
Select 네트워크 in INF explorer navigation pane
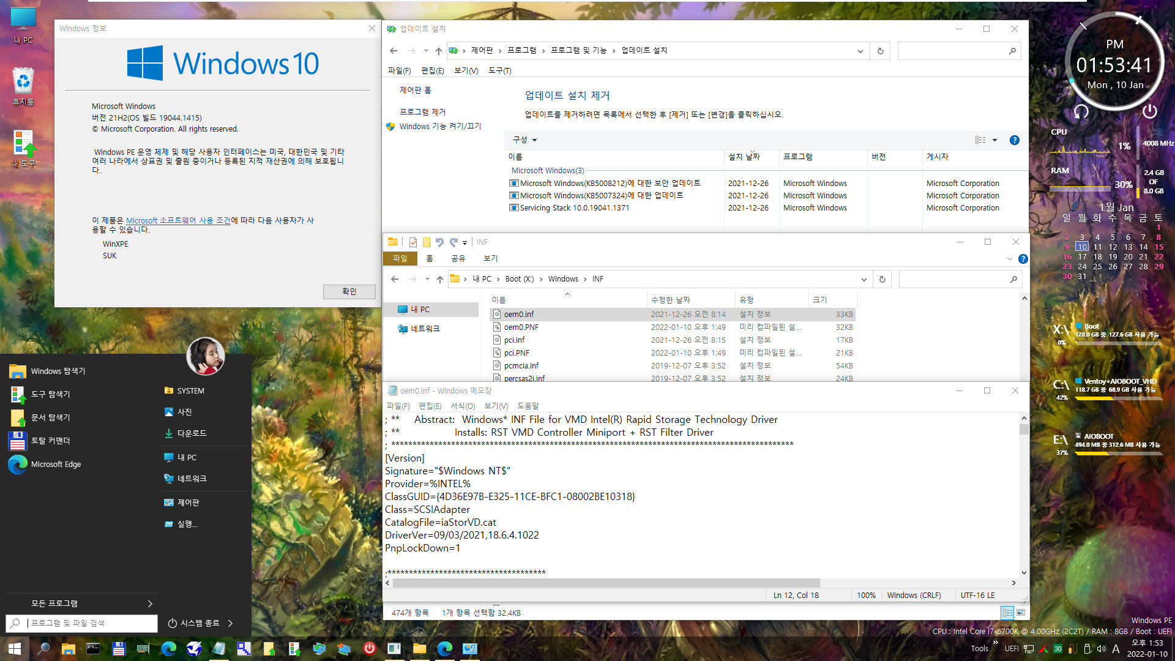pos(425,329)
